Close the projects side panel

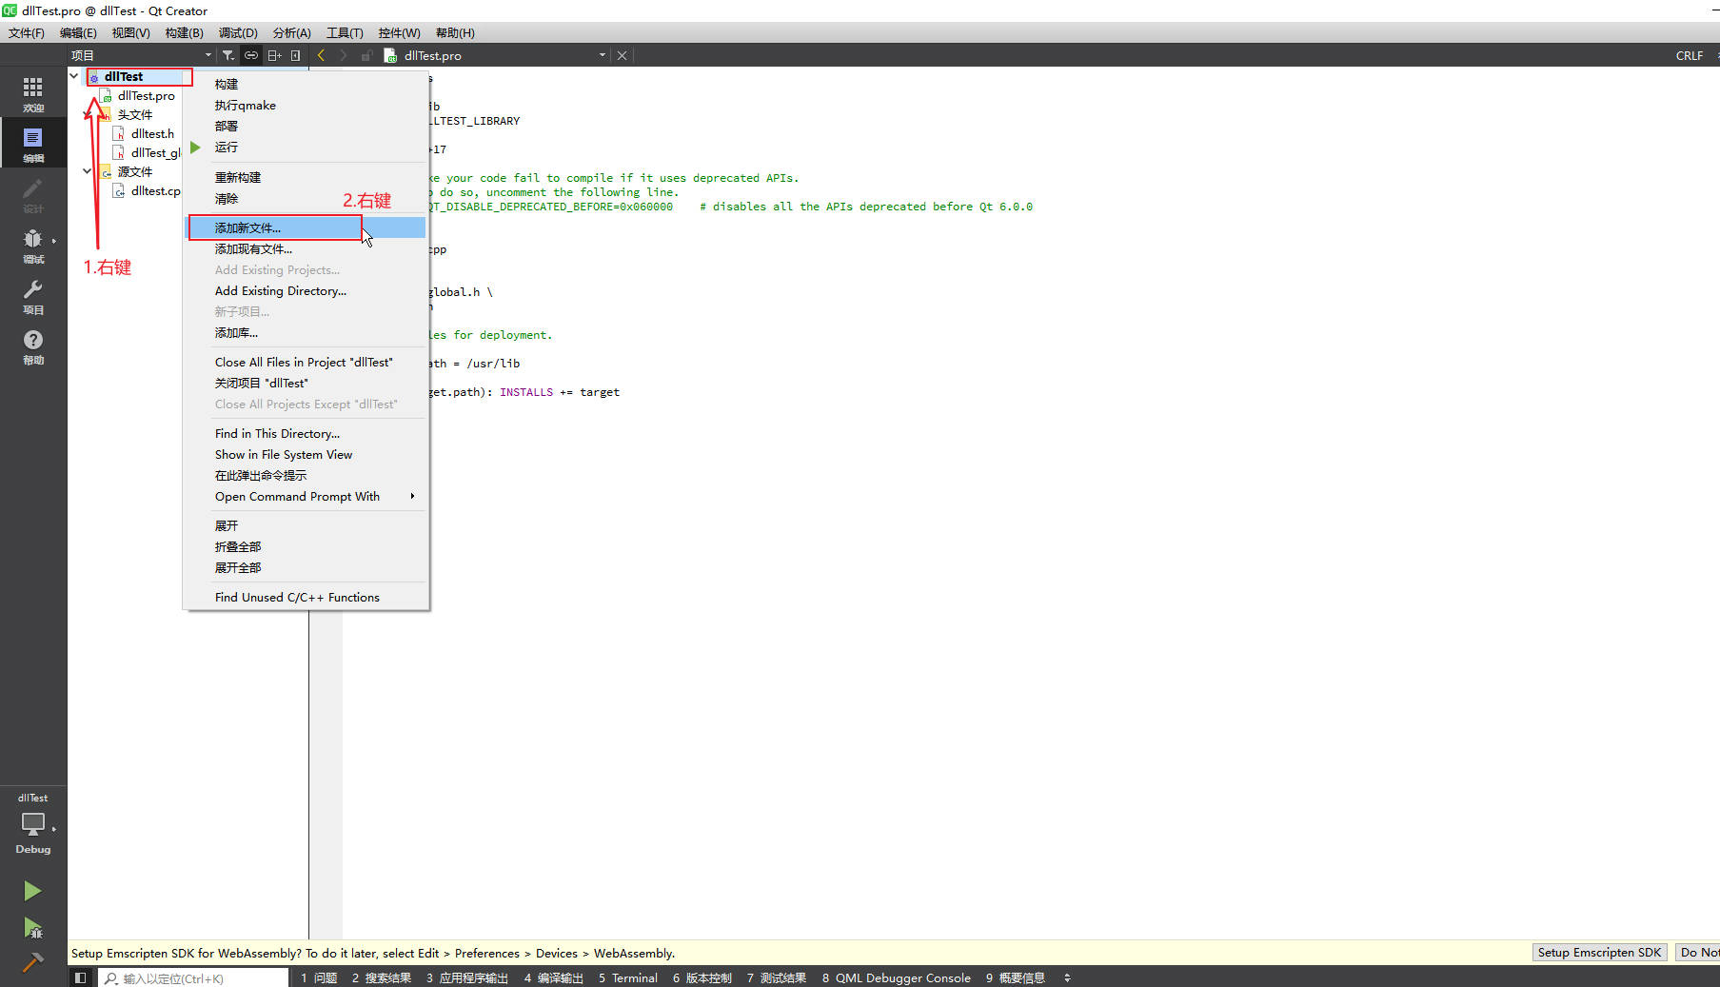tap(296, 55)
